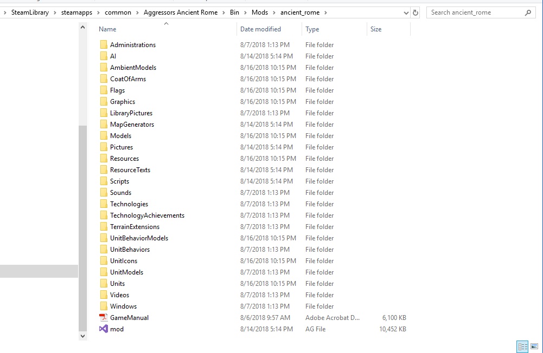The height and width of the screenshot is (353, 543).
Task: Go to Bin in breadcrumb path
Action: point(234,12)
